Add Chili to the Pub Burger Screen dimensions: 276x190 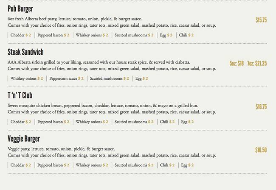point(186,35)
